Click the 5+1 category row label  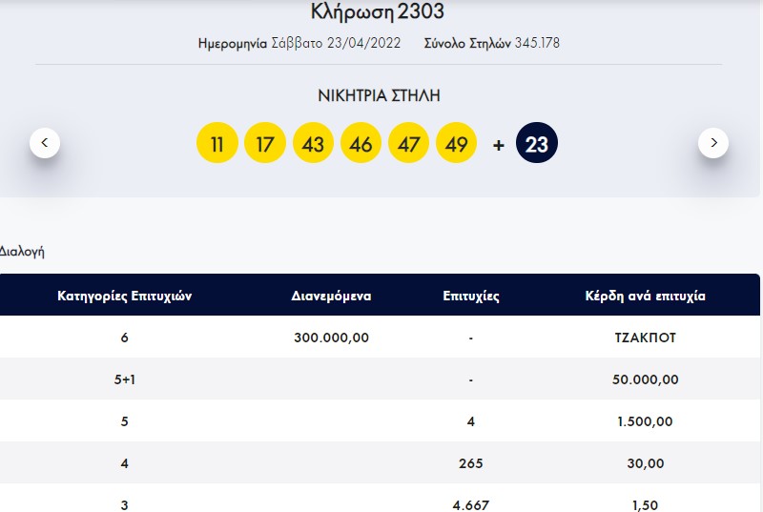click(124, 379)
